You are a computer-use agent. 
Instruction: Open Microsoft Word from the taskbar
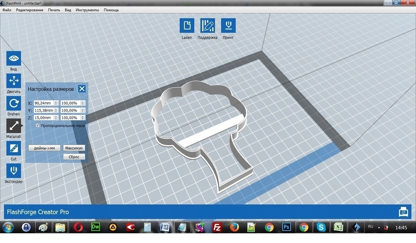tap(165, 227)
